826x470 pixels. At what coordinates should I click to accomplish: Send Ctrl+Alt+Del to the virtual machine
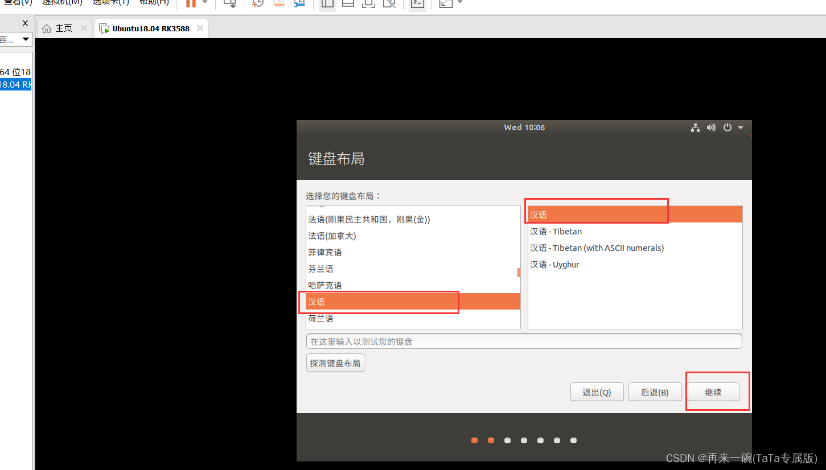[230, 3]
